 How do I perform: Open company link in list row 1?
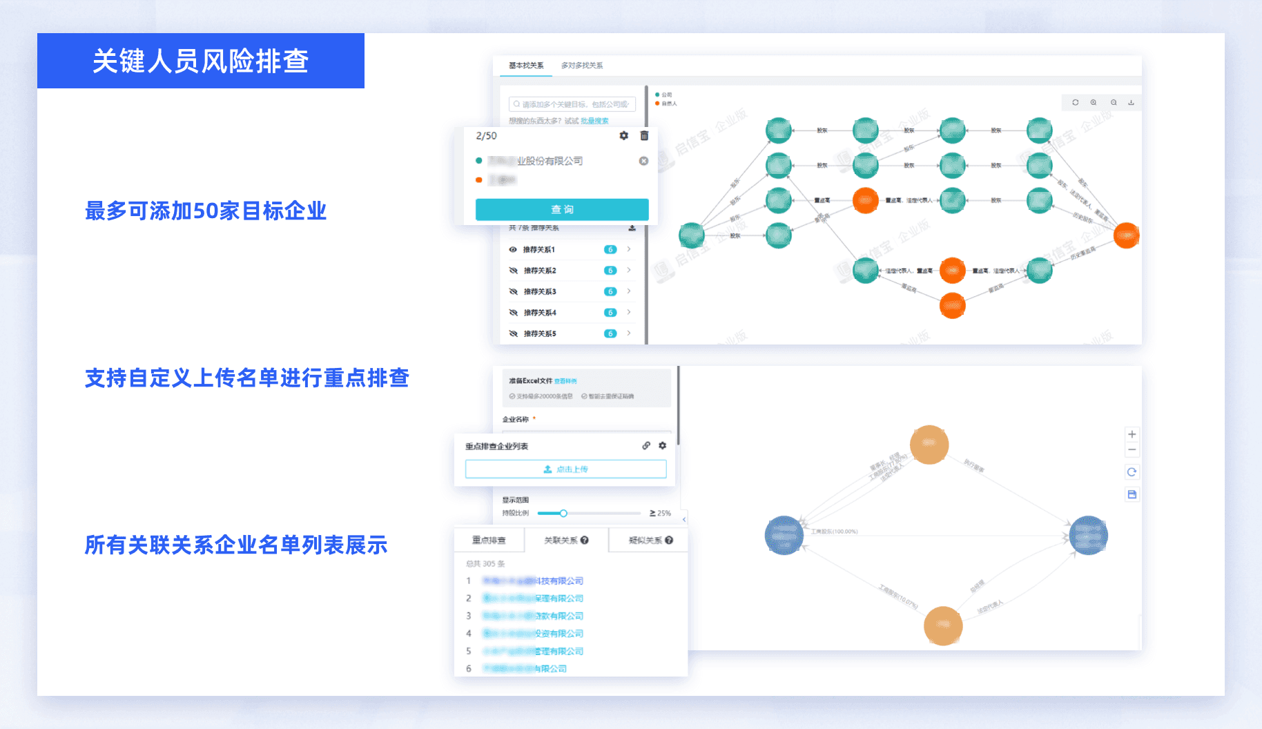click(x=532, y=581)
